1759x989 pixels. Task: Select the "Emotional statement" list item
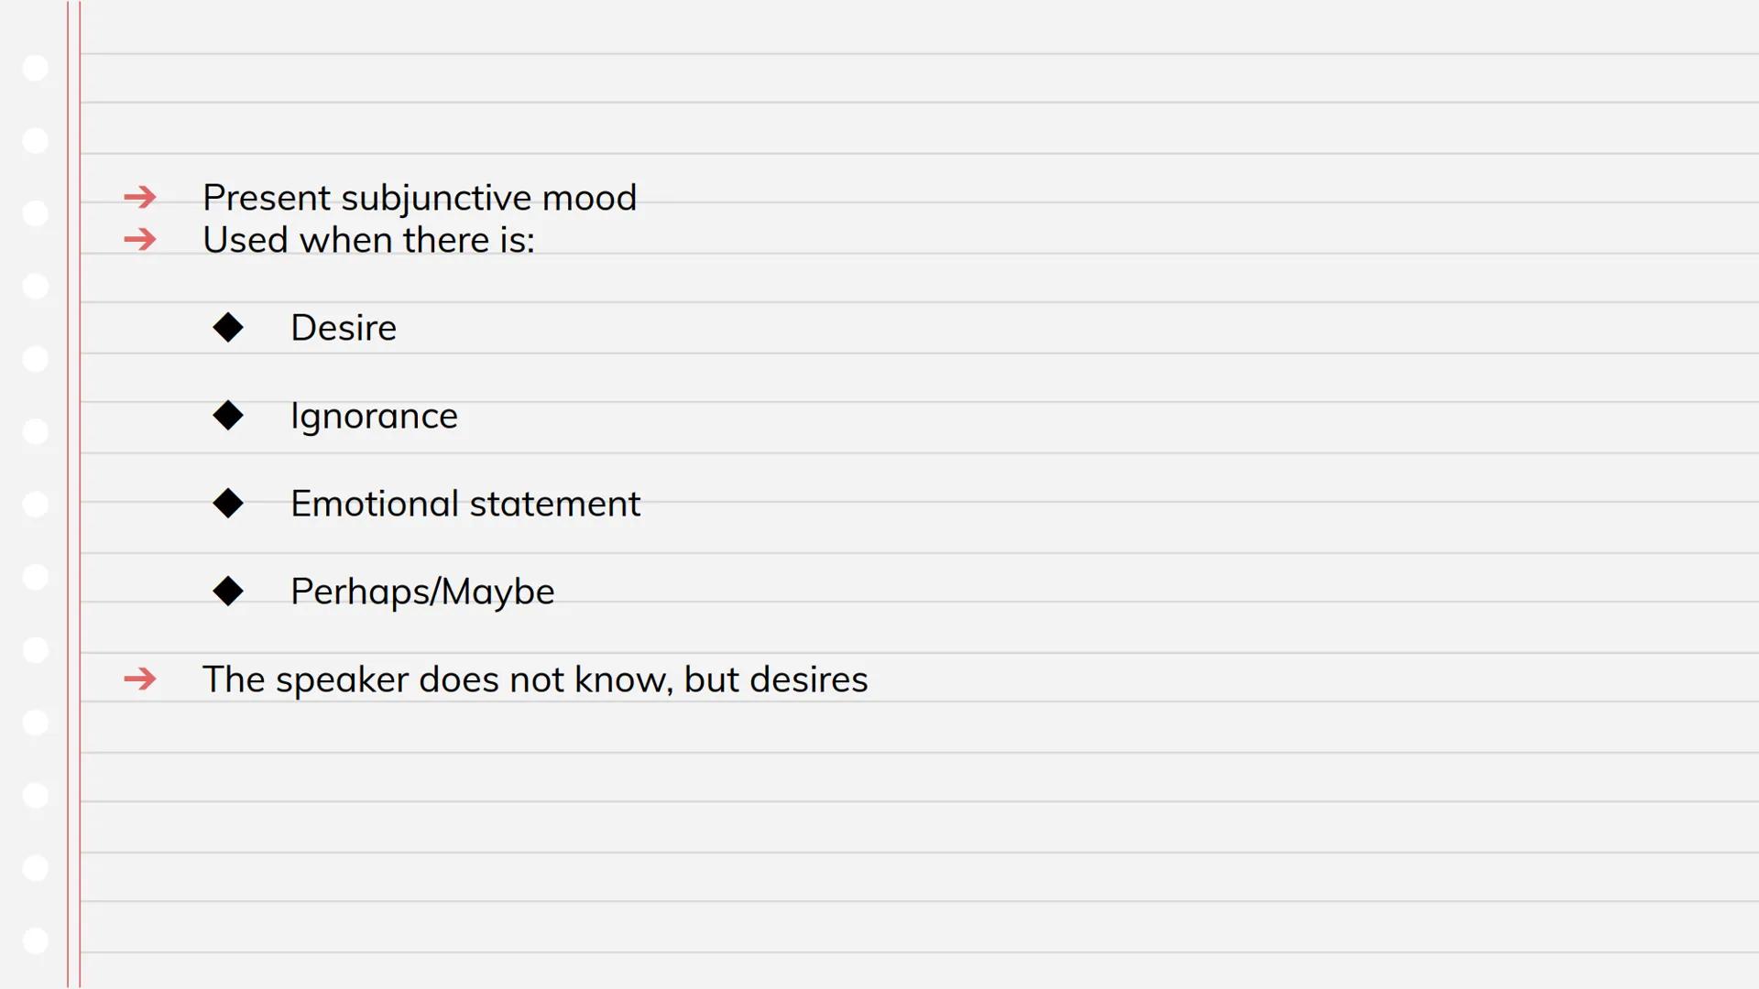click(x=464, y=504)
